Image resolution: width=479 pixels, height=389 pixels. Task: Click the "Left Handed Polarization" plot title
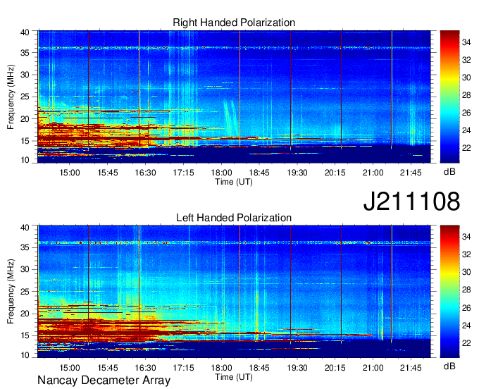[x=234, y=218]
